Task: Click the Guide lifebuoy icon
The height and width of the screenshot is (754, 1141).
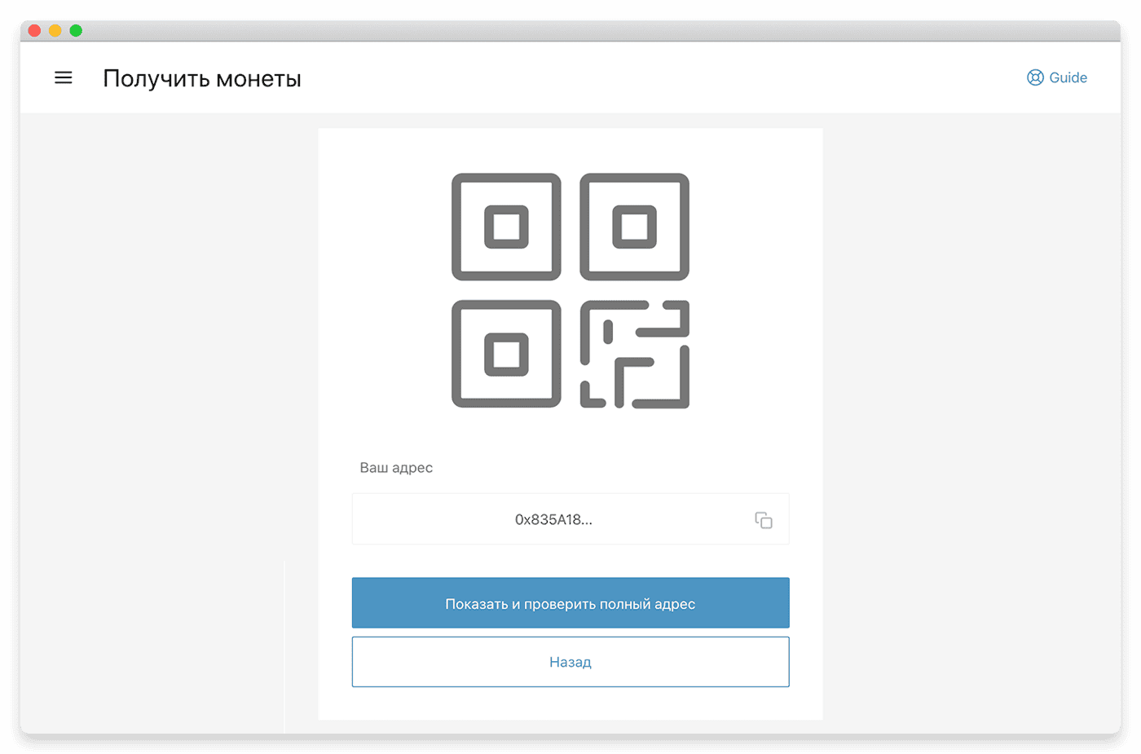Action: click(1035, 77)
